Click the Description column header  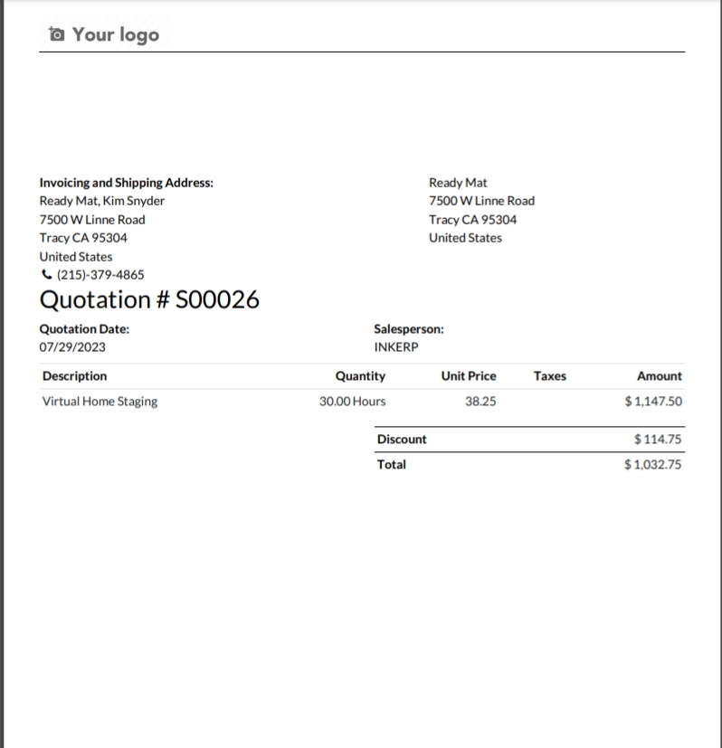(74, 376)
